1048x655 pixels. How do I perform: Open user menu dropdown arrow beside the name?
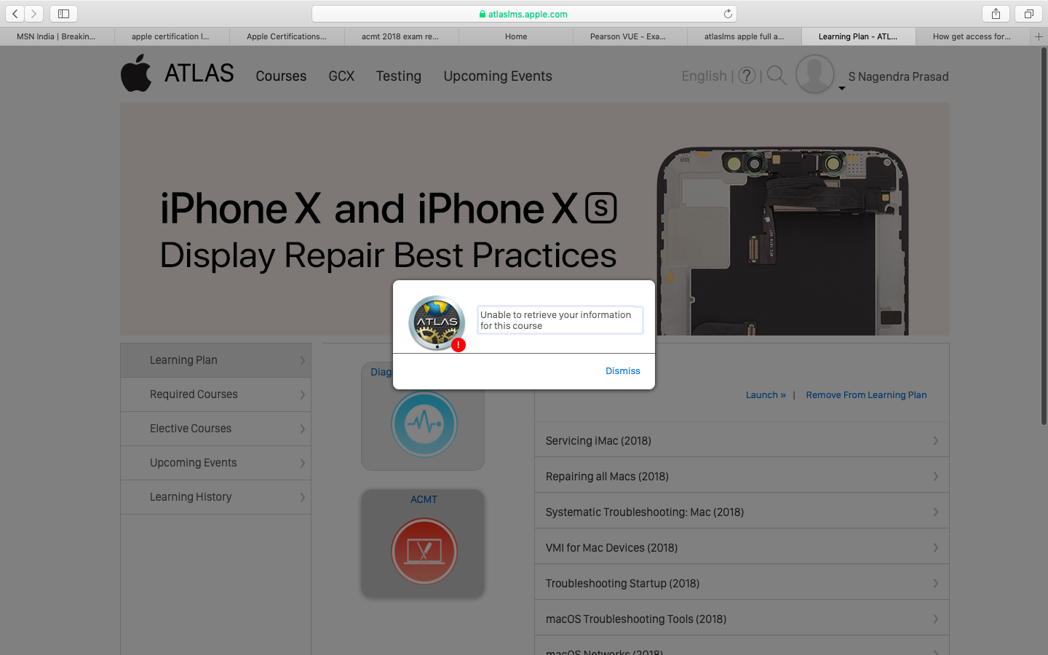(x=841, y=88)
